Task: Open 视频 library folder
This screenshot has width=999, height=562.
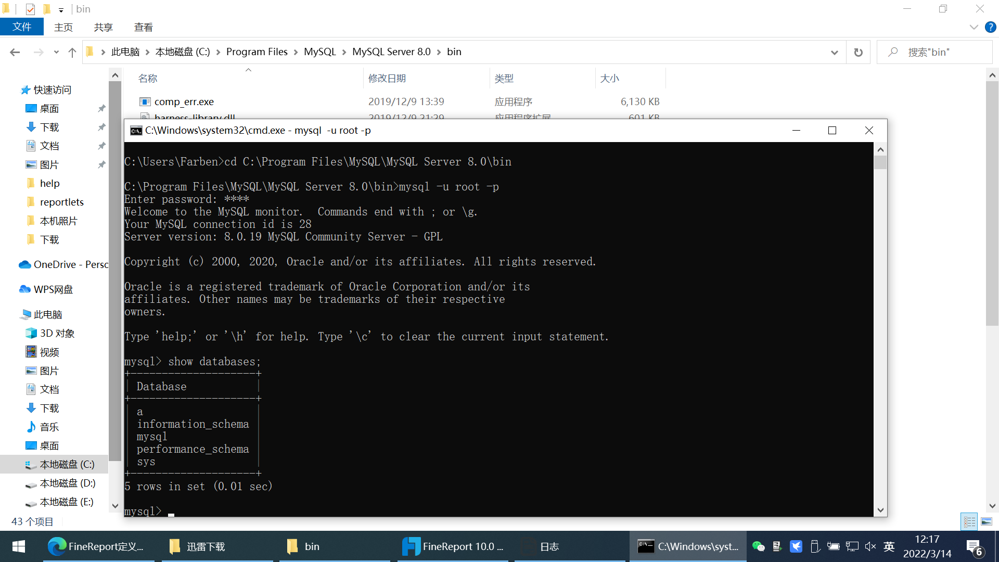Action: click(49, 352)
